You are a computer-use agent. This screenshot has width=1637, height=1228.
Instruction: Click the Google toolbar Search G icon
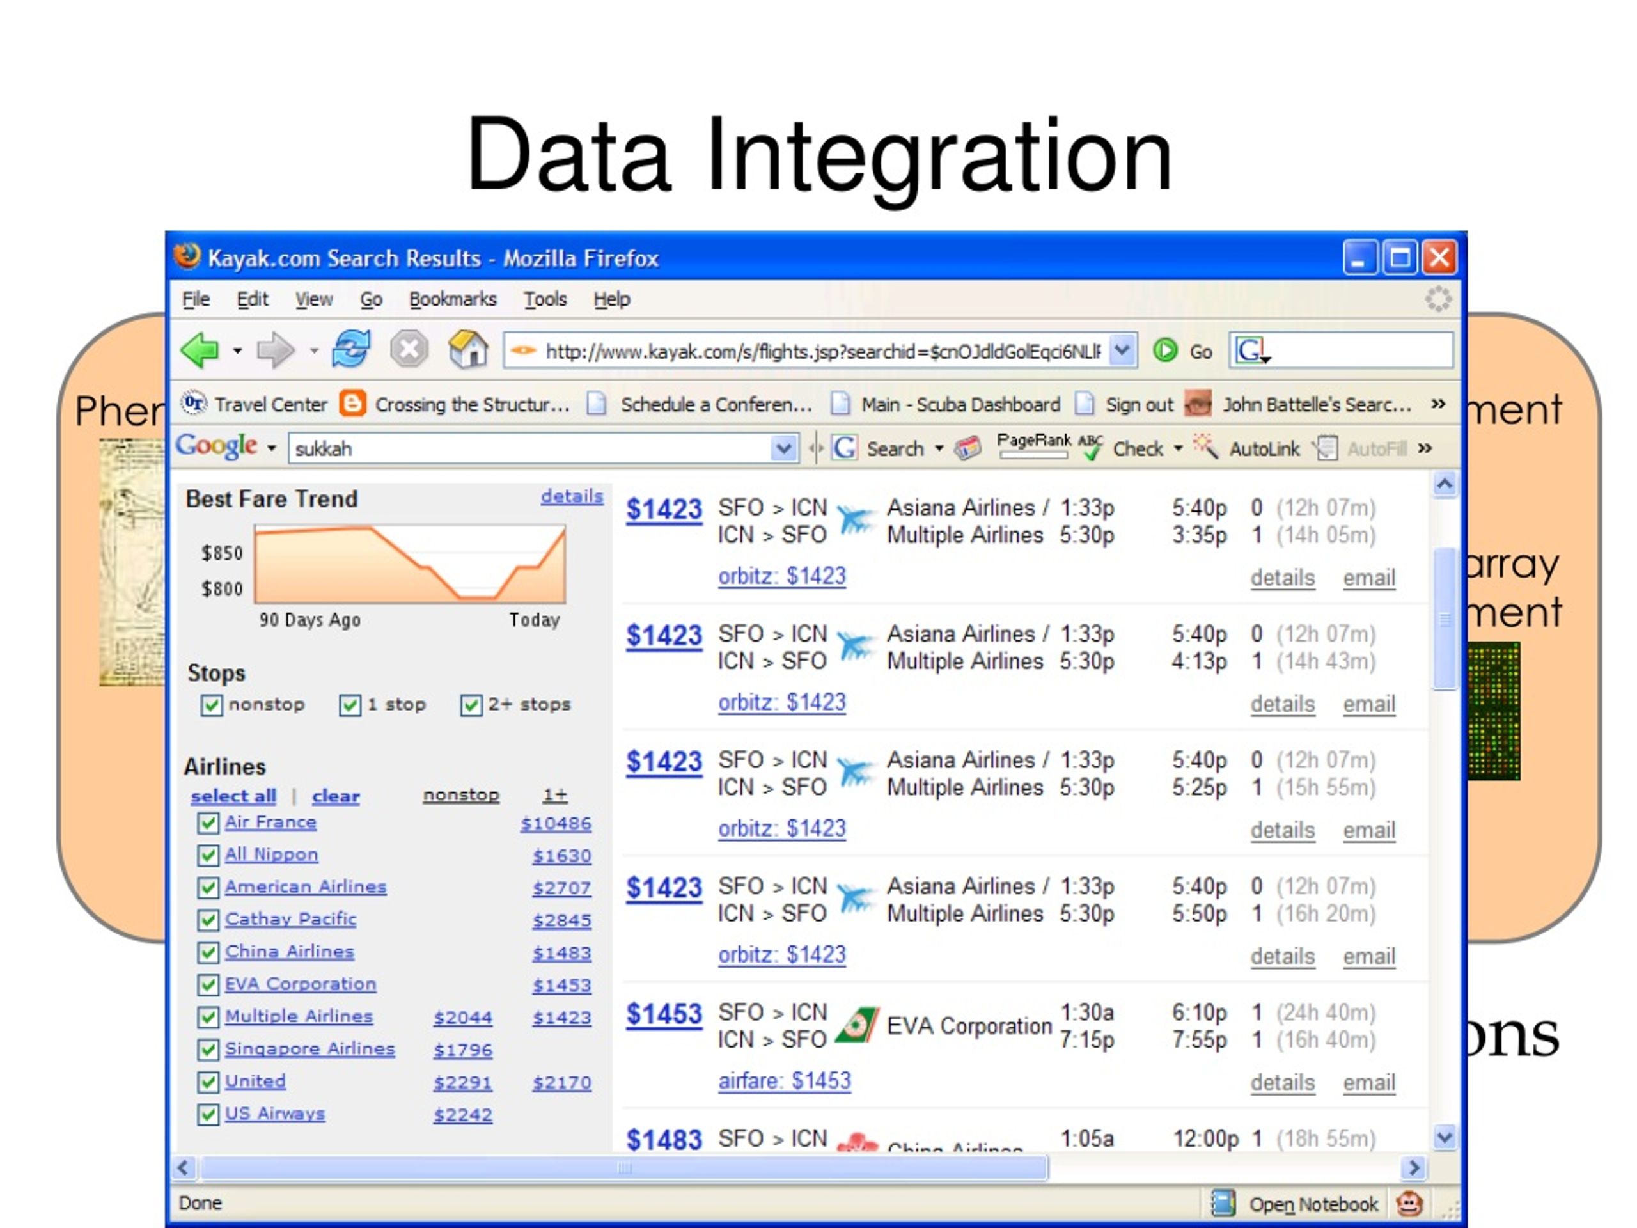845,448
